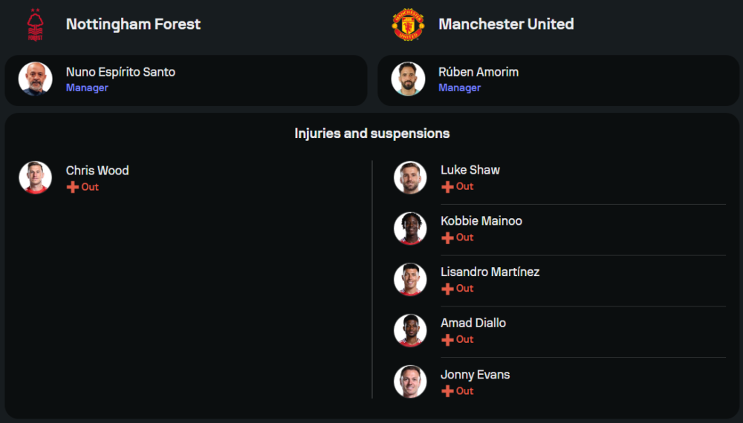Click the injury cross icon under Kobbie Mainoo
The width and height of the screenshot is (743, 423).
coord(447,237)
